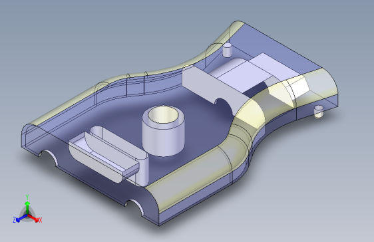The image size is (374, 242).
Task: Select the elongated trough feature near the left end
Action: pyautogui.click(x=104, y=158)
